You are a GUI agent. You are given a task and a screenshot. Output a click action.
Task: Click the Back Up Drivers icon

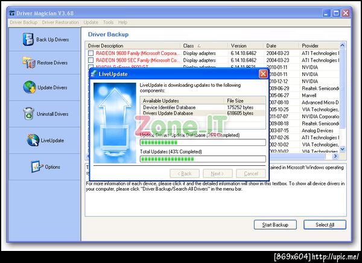pyautogui.click(x=28, y=39)
